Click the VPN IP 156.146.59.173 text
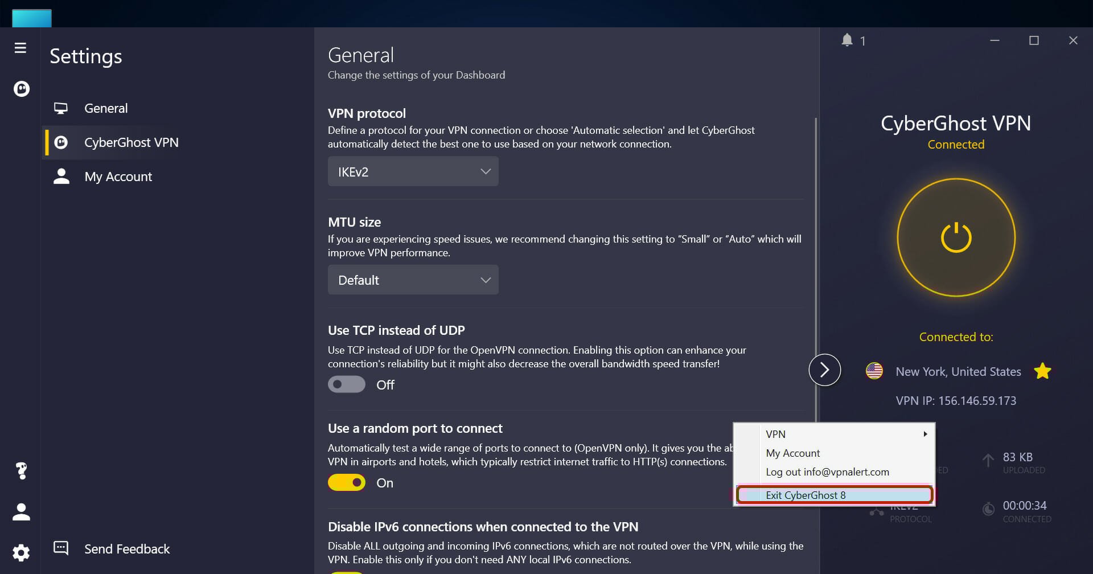 956,400
